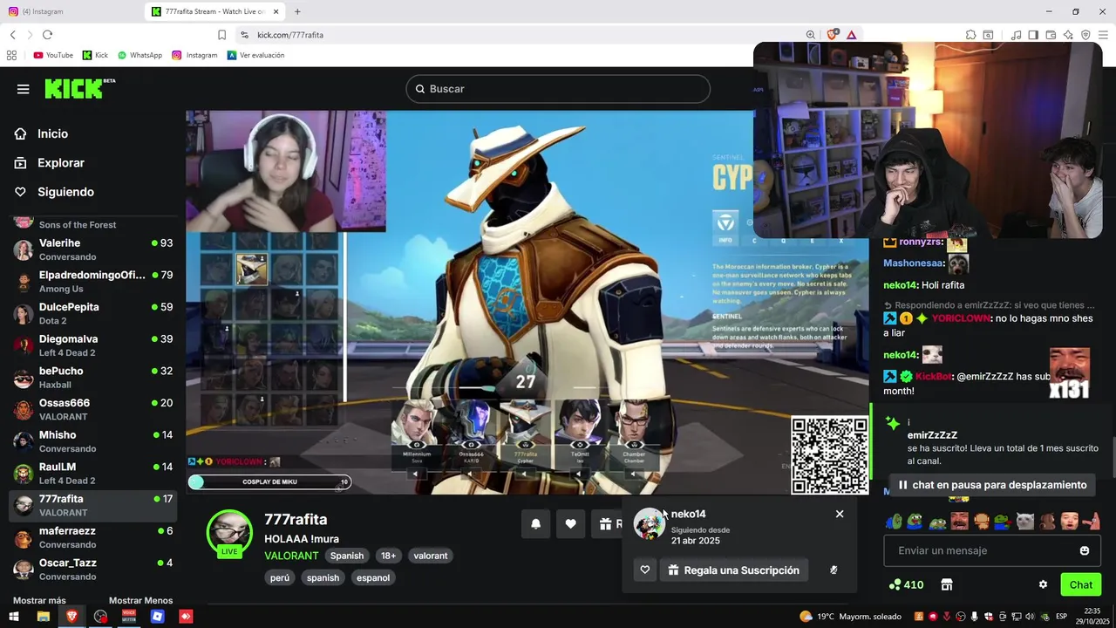Image resolution: width=1116 pixels, height=628 pixels.
Task: Open Valerihe channel in sidebar
Action: click(92, 249)
